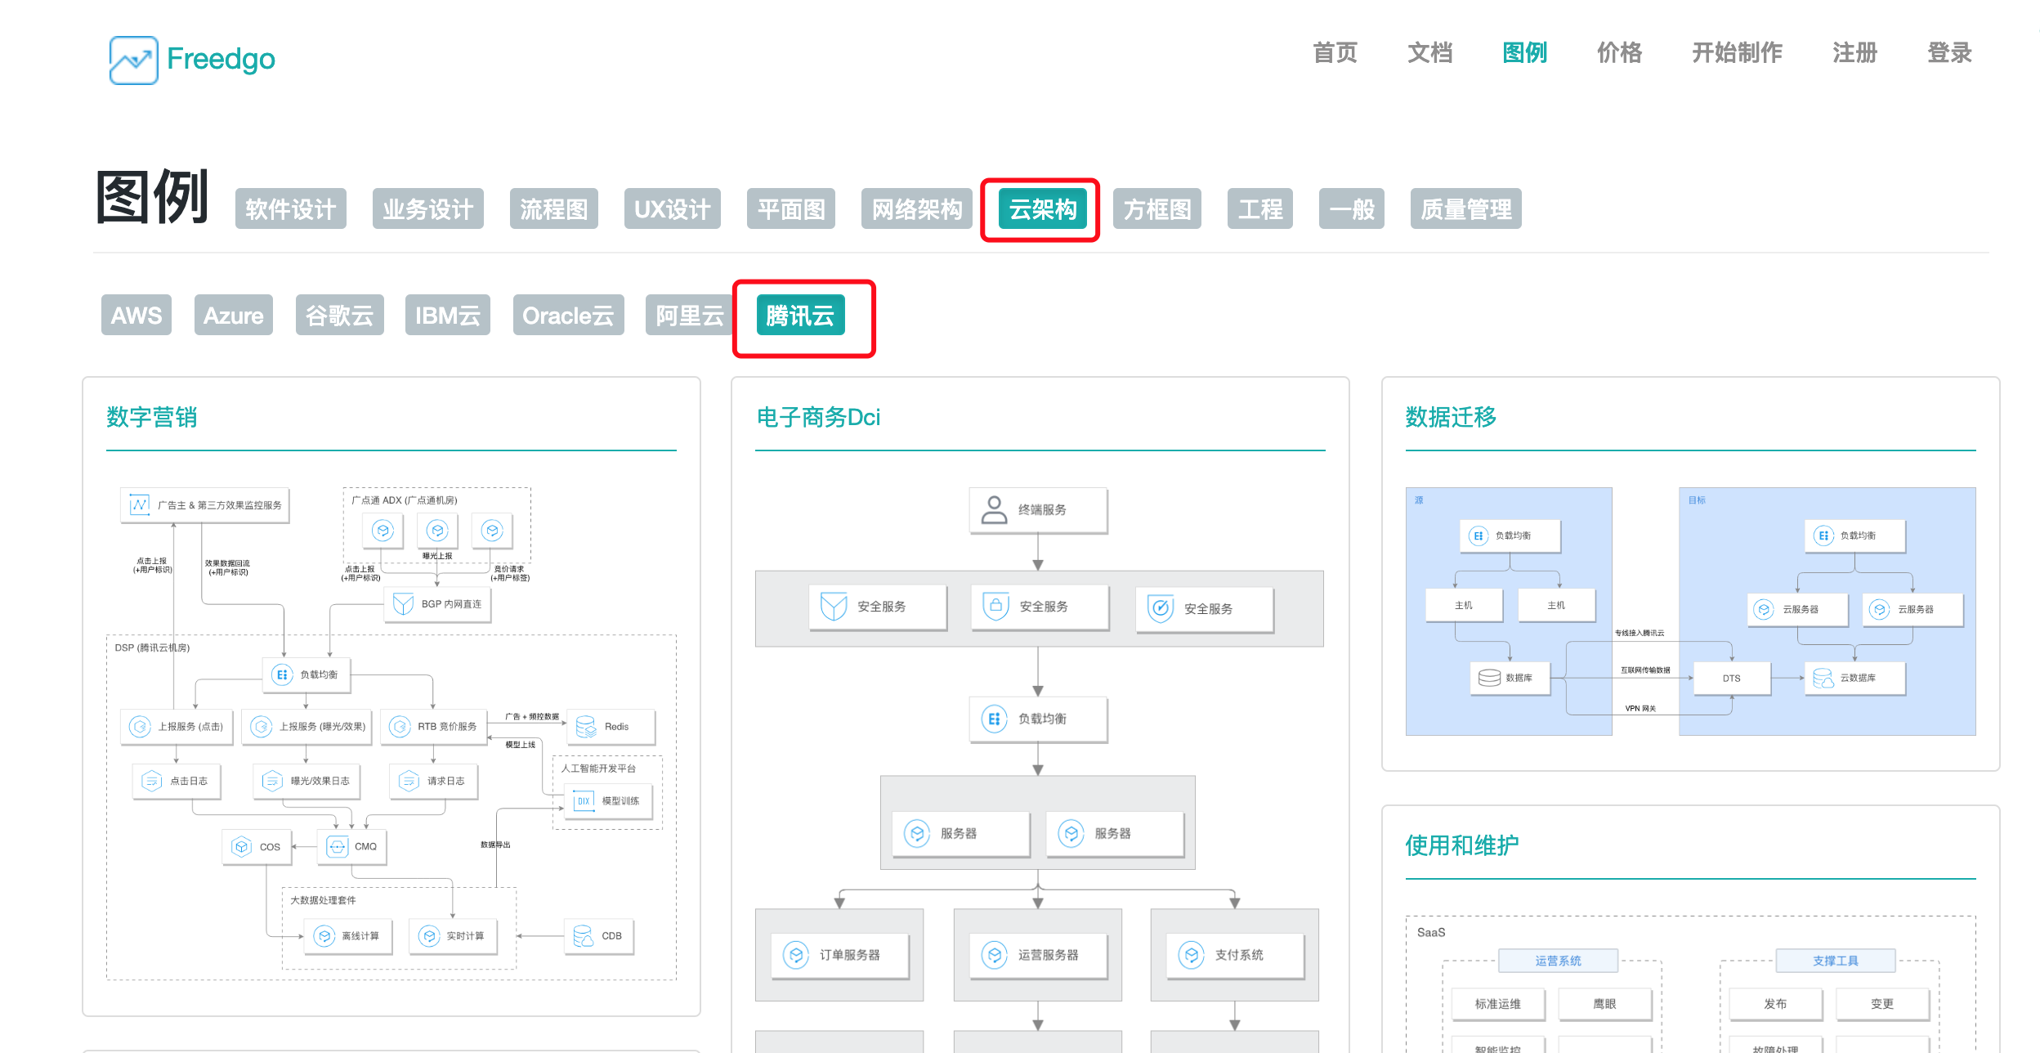
Task: Click the 运营服务器 icon
Action: 994,955
